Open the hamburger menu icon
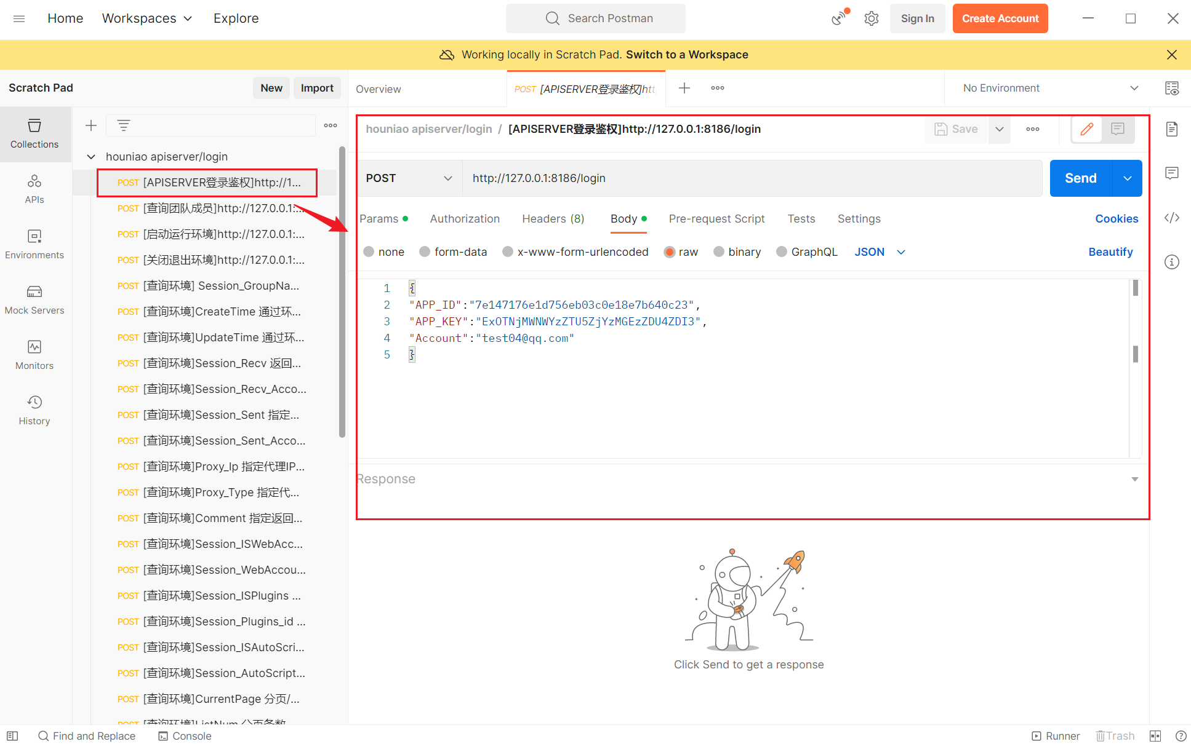This screenshot has width=1191, height=744. [19, 18]
